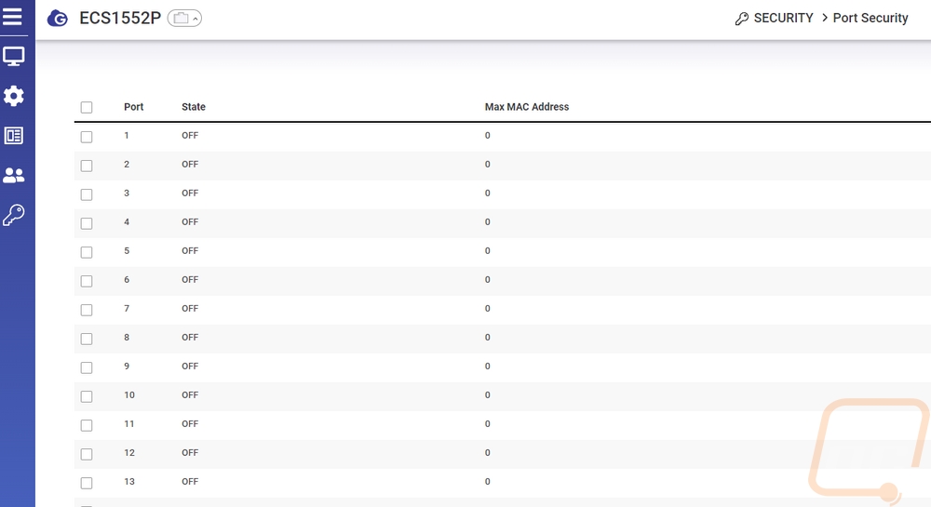
Task: Open the hamburger navigation menu
Action: [13, 17]
